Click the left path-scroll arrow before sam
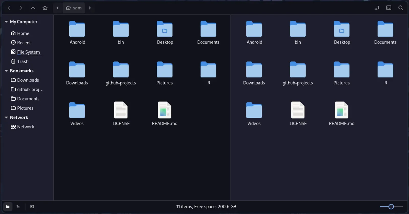This screenshot has width=409, height=214. click(58, 8)
